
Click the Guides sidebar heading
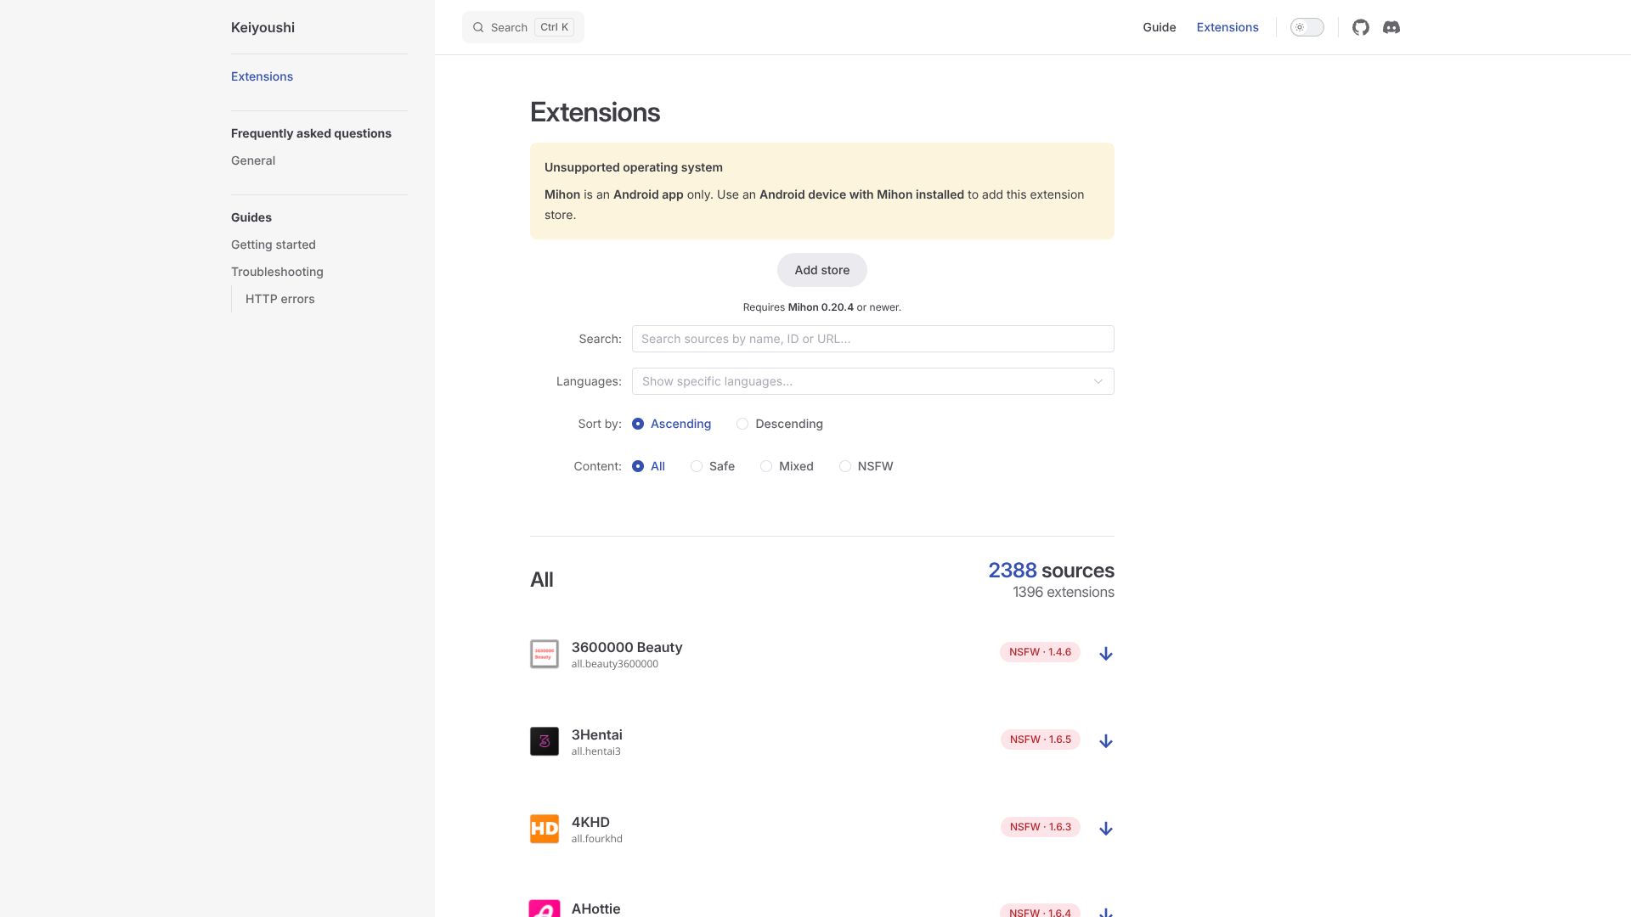click(251, 217)
